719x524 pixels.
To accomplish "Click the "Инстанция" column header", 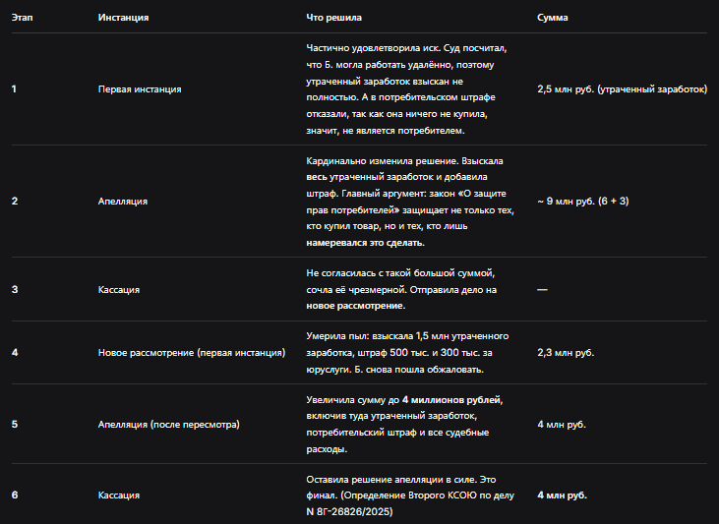I will (x=123, y=18).
